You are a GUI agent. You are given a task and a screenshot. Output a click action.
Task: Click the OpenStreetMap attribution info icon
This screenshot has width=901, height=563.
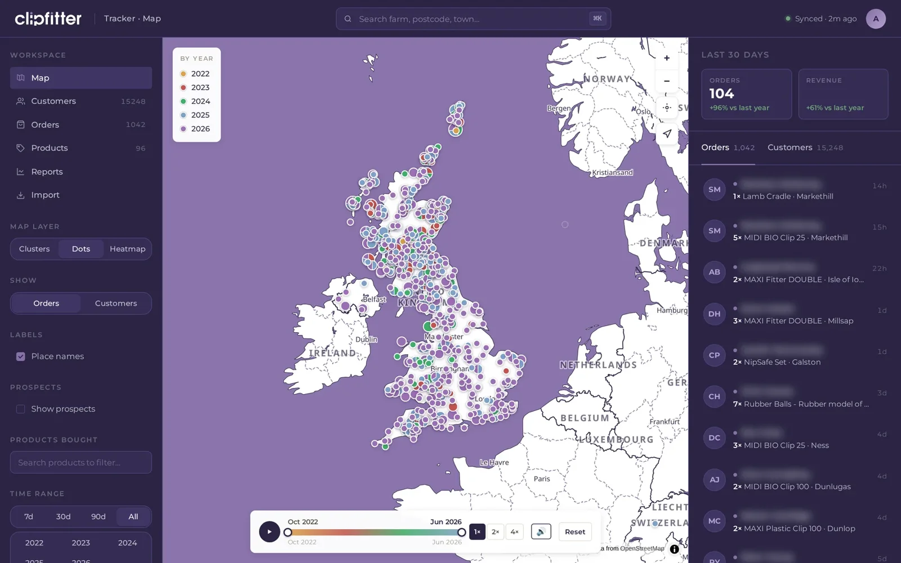click(674, 549)
